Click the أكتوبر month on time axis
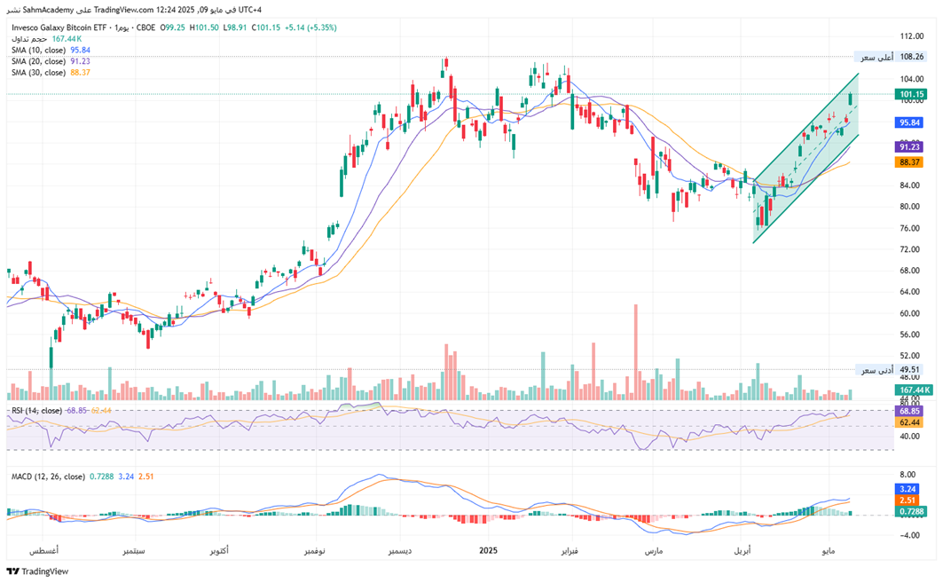This screenshot has width=943, height=583. (219, 550)
